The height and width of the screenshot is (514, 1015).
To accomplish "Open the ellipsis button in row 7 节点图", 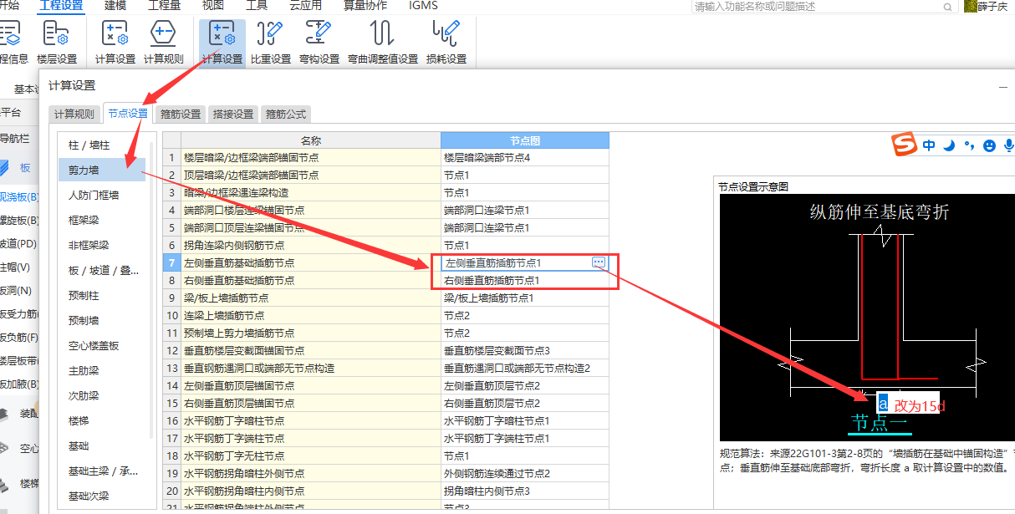I will pyautogui.click(x=599, y=262).
